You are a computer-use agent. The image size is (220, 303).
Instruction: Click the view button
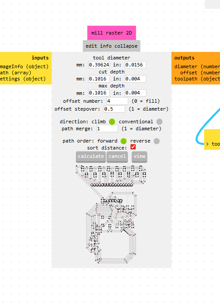tap(139, 157)
